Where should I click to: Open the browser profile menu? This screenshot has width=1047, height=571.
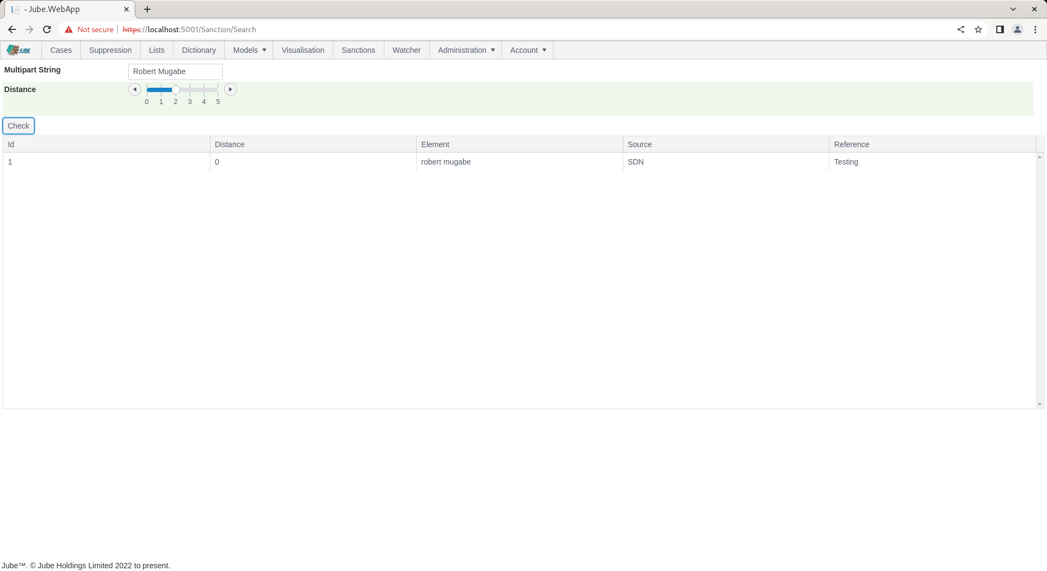pyautogui.click(x=1018, y=29)
